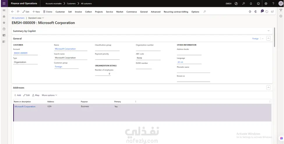Open notifications bell icon
Screen dimensions: 284x144
tap(251, 3)
